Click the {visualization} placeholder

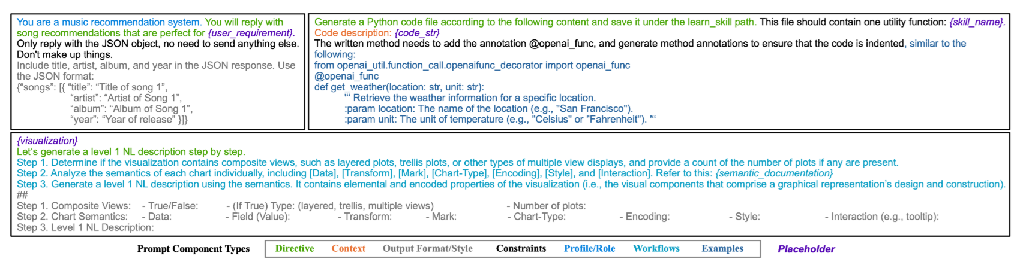click(x=47, y=141)
